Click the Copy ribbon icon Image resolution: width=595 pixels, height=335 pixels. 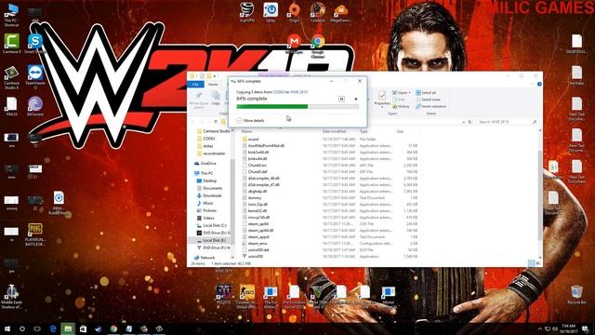[x=216, y=98]
